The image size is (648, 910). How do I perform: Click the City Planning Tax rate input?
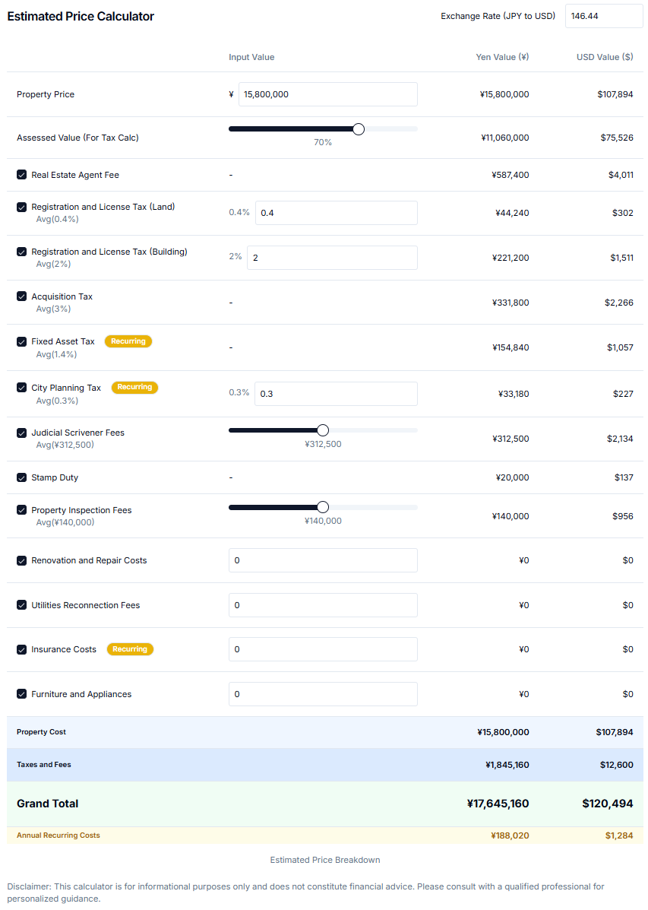tap(336, 394)
